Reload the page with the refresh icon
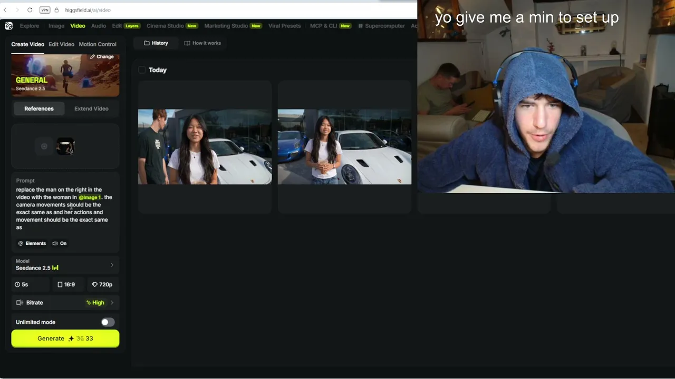Screen dimensions: 675x379 click(x=30, y=10)
